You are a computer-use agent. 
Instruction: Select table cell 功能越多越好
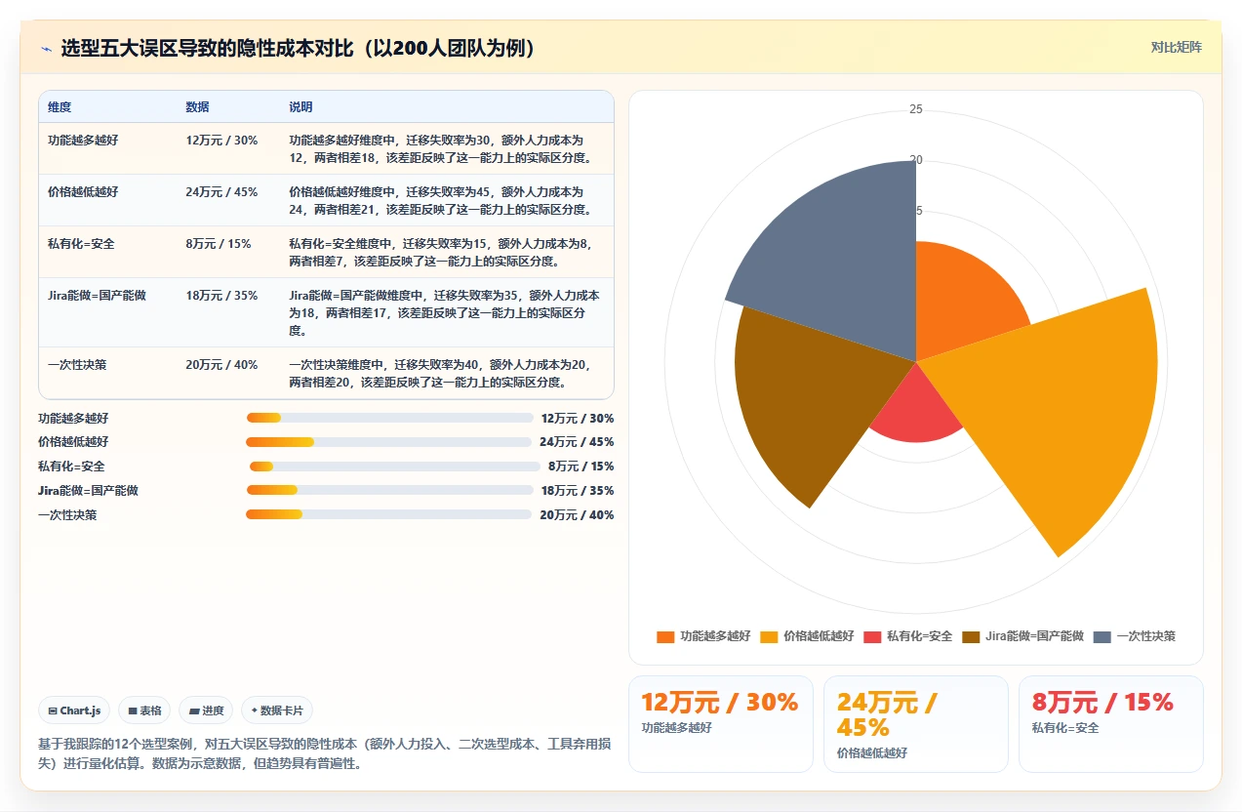pyautogui.click(x=83, y=141)
